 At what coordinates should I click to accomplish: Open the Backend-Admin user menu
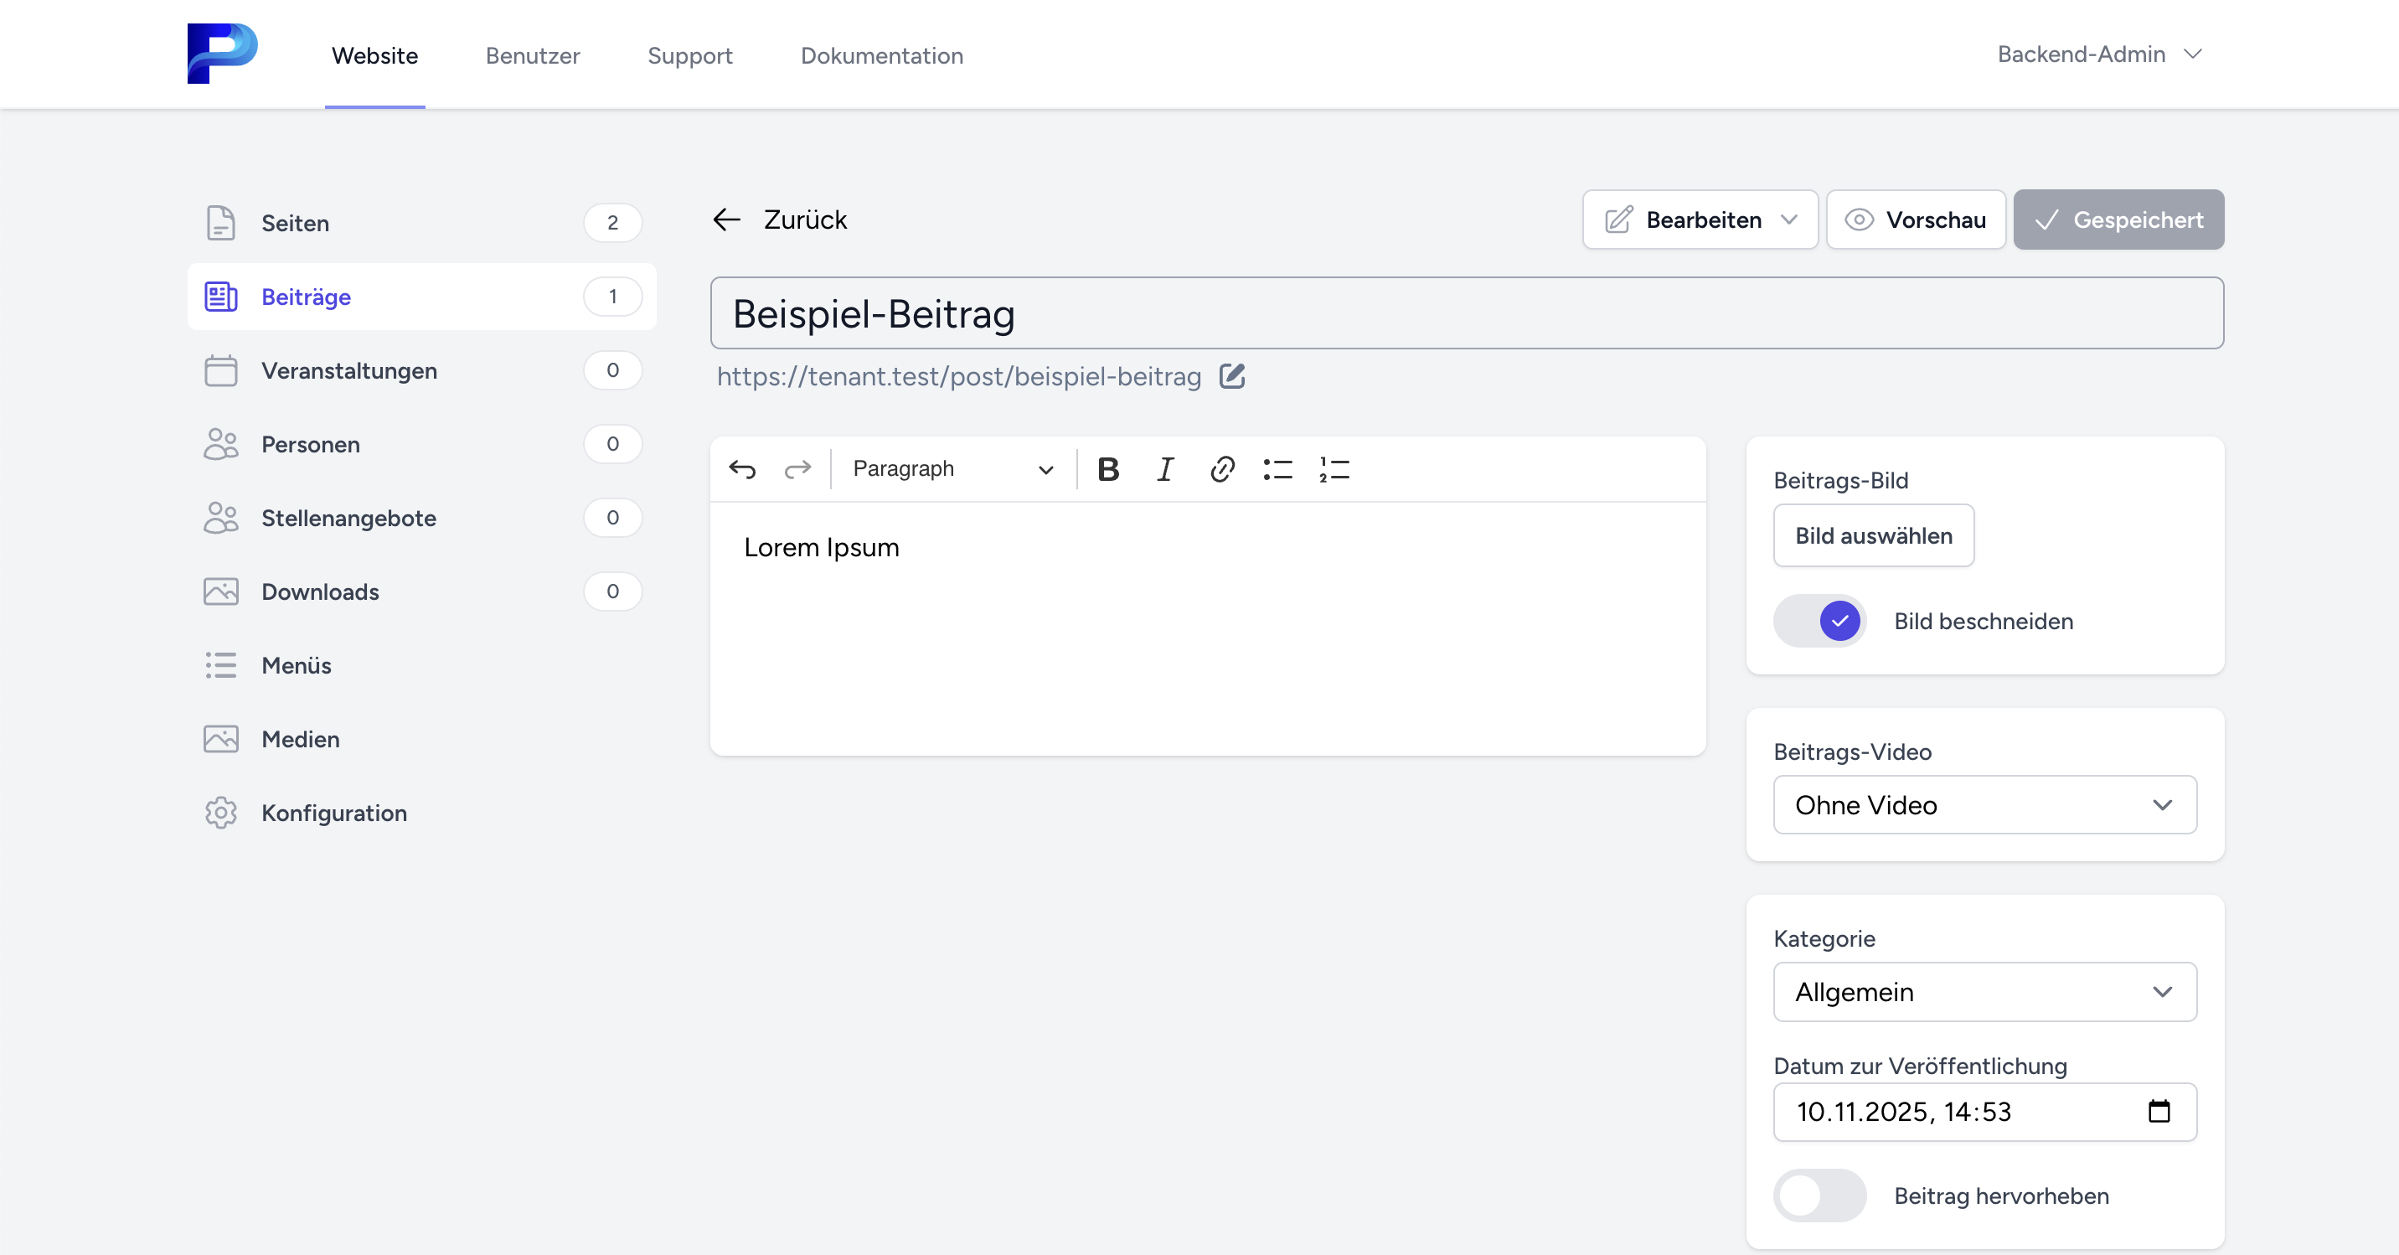pos(2098,55)
